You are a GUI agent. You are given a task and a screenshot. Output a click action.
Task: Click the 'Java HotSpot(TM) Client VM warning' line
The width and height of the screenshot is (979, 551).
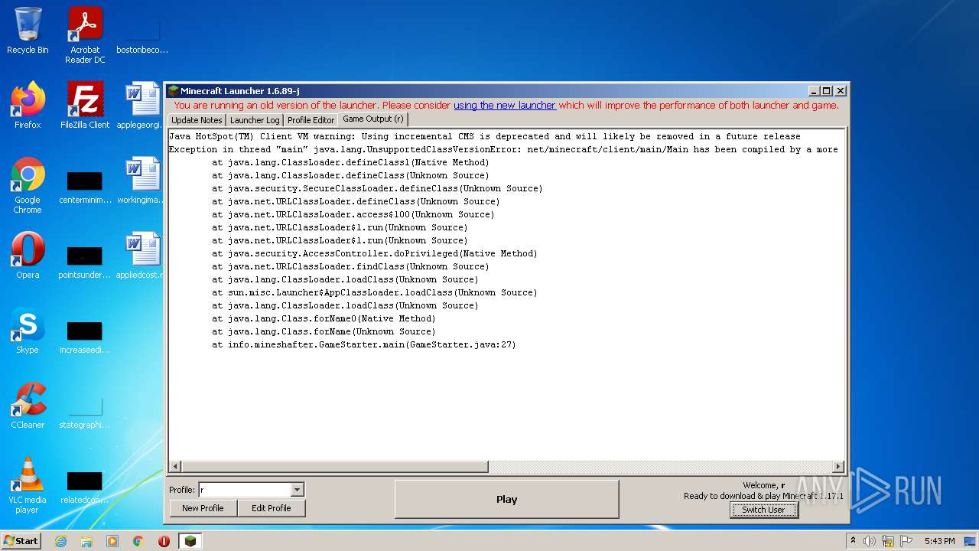pos(485,136)
